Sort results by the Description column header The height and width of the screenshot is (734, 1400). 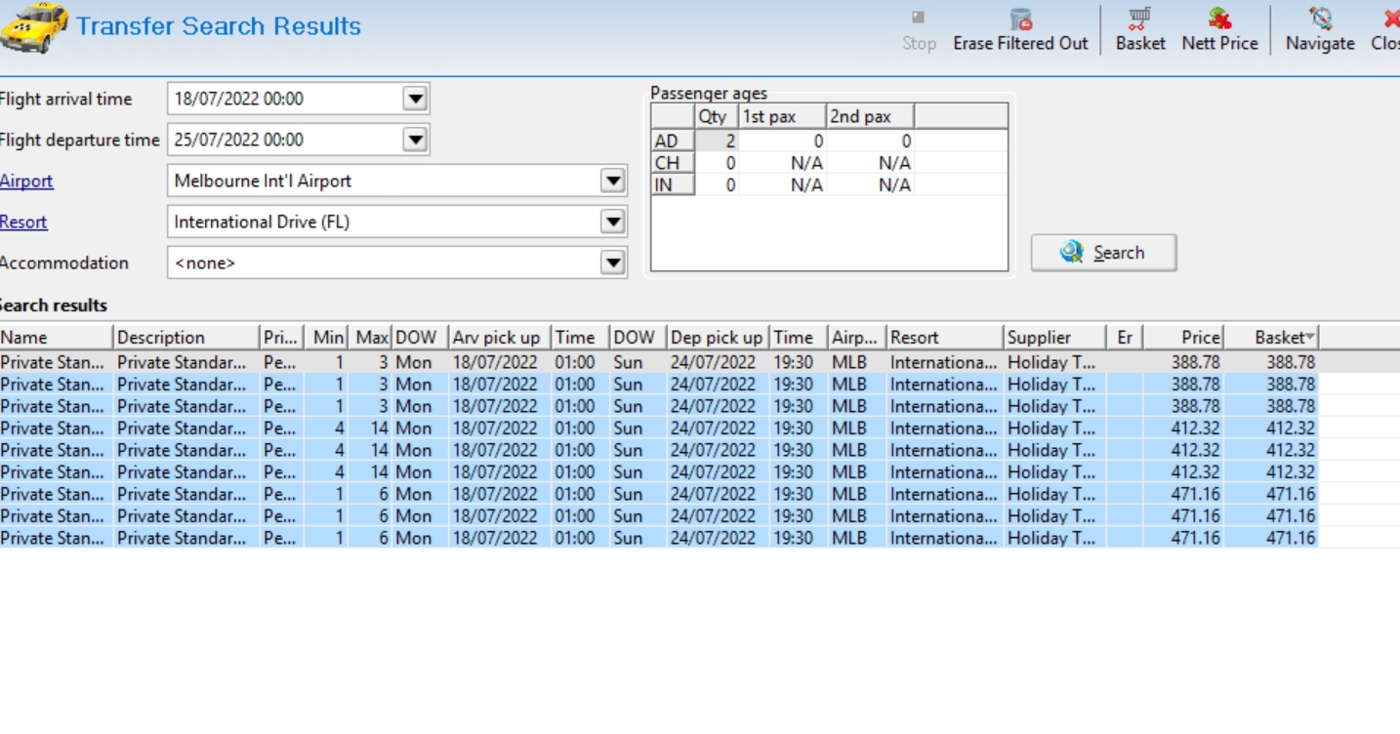(x=186, y=338)
